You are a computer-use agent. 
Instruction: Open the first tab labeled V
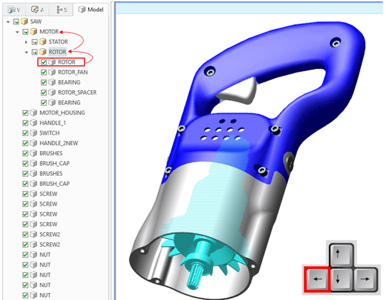coord(14,10)
